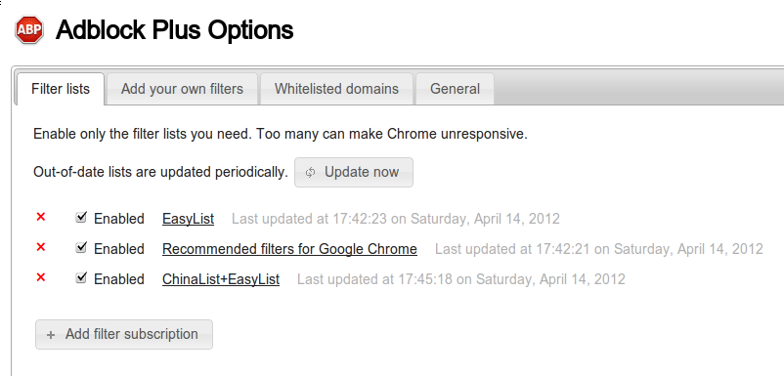
Task: Disable the ChinaList+EasyList checkbox
Action: pos(81,277)
